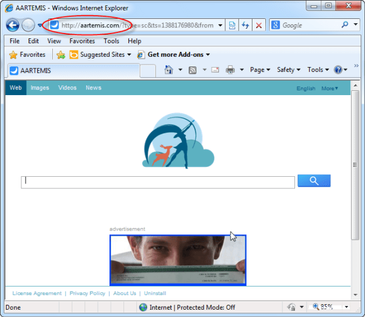Click the Forward navigation button
365x317 pixels.
point(28,25)
